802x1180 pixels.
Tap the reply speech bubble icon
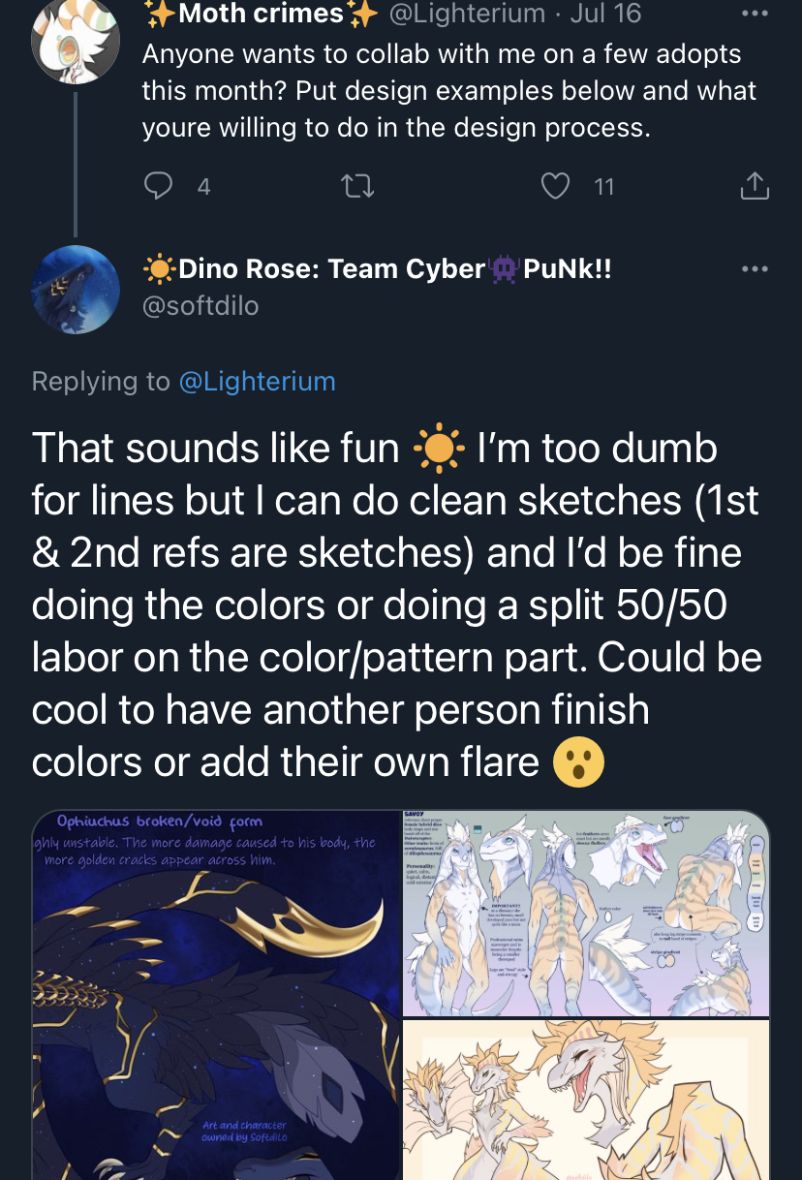click(157, 186)
